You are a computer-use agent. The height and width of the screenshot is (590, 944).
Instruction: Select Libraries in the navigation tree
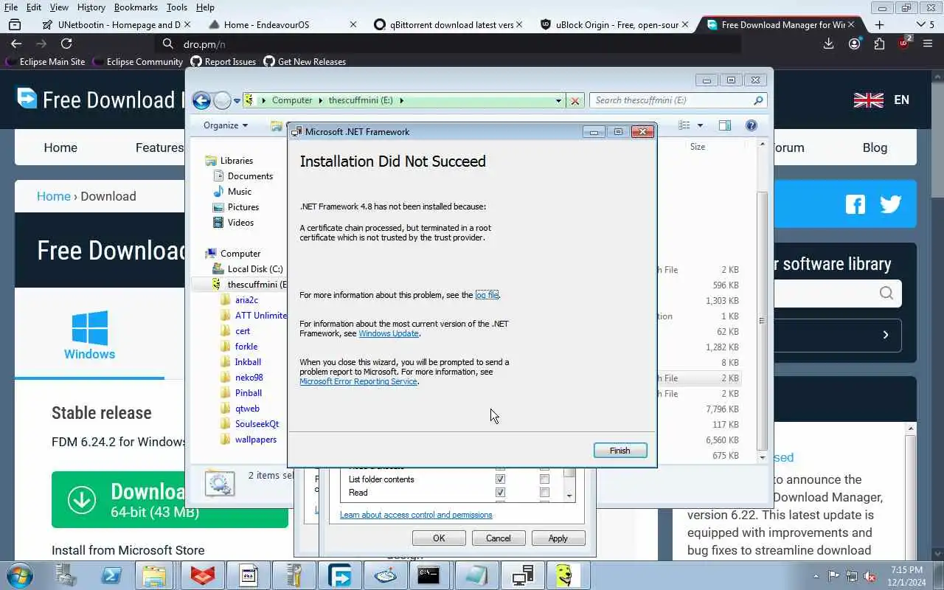[236, 161]
